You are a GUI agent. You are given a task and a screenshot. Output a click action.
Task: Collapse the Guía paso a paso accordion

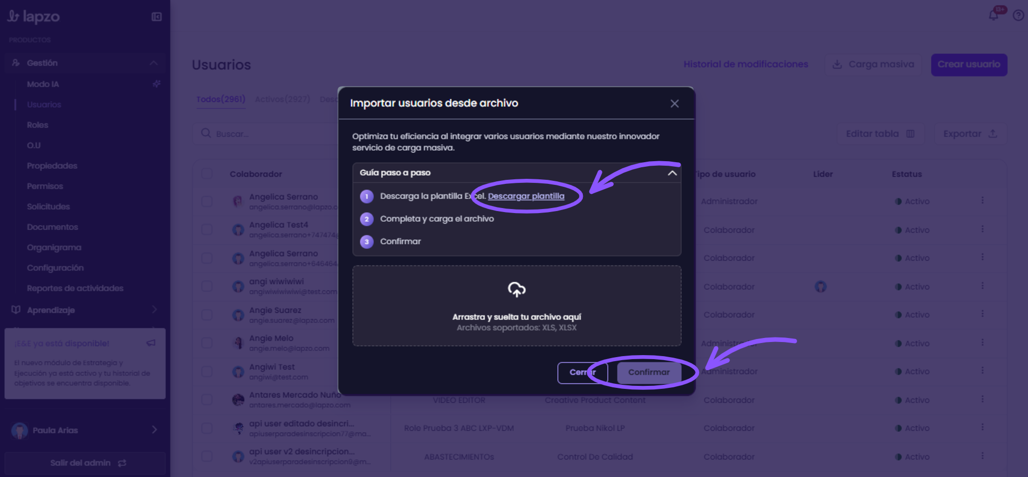(x=672, y=173)
